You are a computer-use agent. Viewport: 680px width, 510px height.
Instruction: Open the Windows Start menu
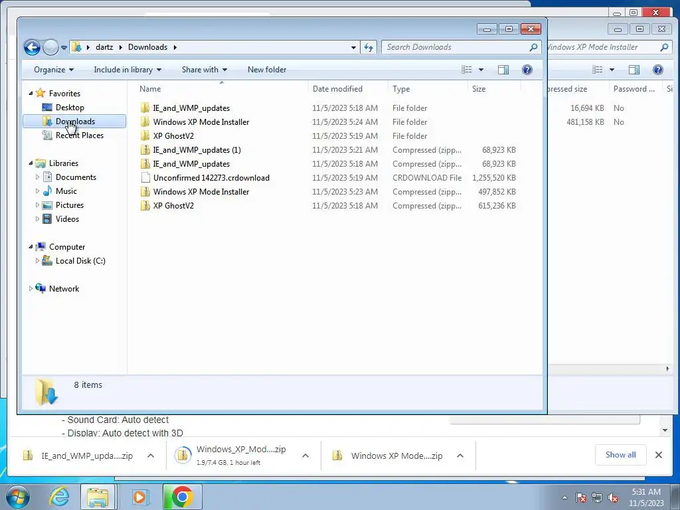(17, 497)
